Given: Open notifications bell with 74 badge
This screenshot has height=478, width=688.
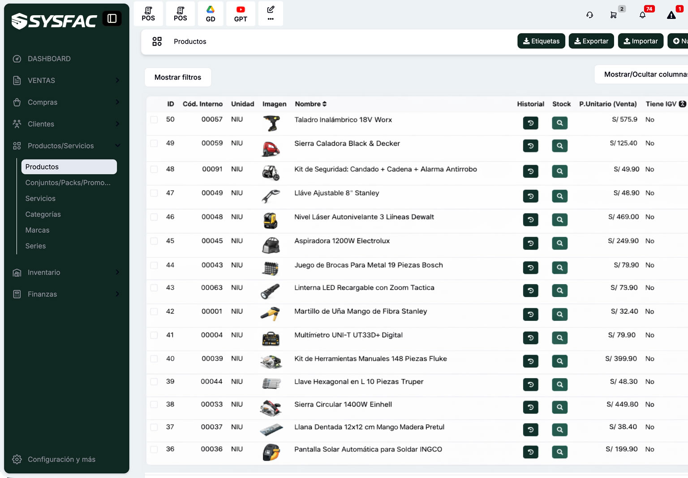Looking at the screenshot, I should click(642, 15).
